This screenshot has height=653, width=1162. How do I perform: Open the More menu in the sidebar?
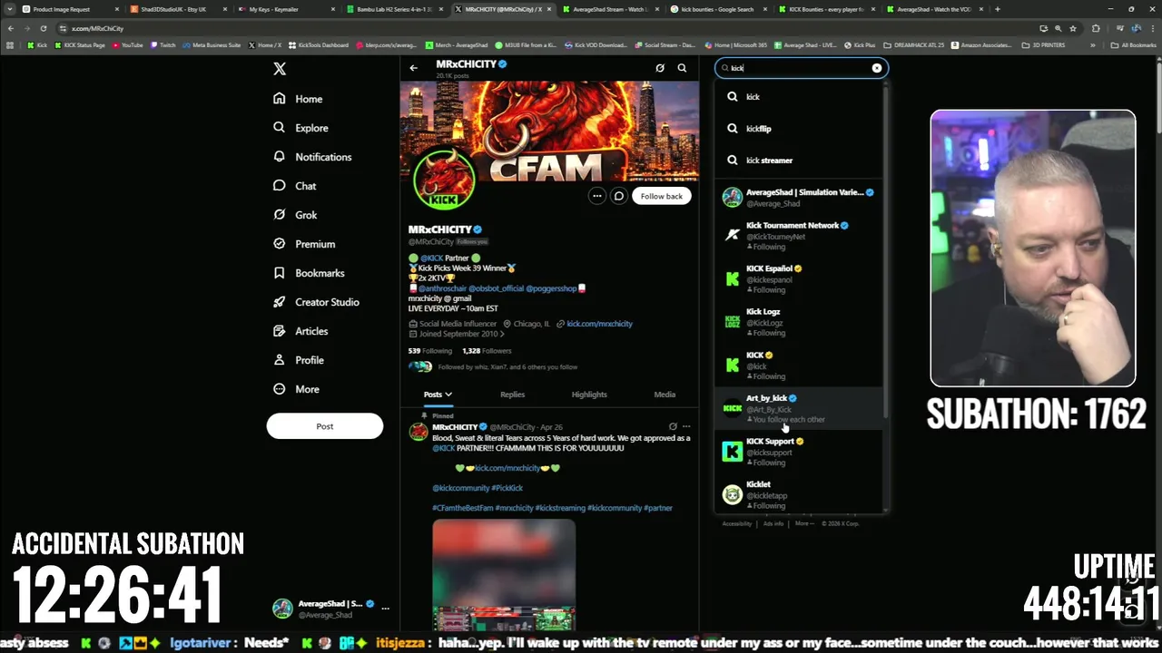pyautogui.click(x=295, y=389)
